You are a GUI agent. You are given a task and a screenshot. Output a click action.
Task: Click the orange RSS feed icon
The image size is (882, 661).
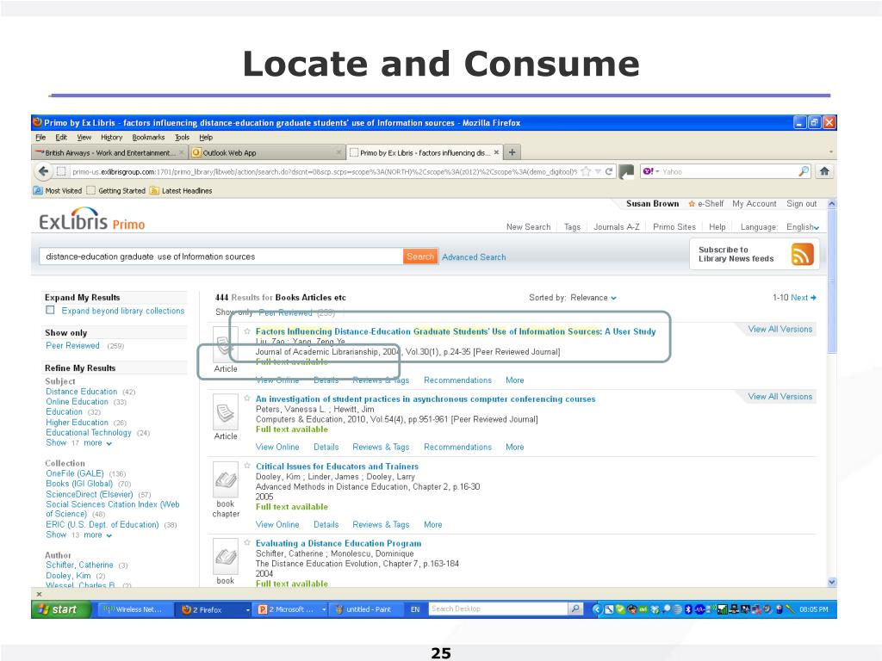pos(802,254)
